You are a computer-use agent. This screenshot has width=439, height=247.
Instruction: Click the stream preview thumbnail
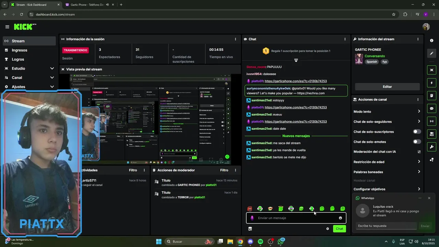(150, 119)
